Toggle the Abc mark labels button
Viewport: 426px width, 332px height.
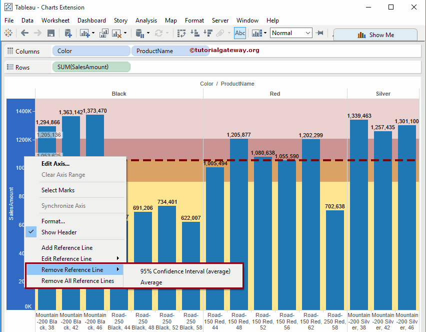[x=240, y=33]
